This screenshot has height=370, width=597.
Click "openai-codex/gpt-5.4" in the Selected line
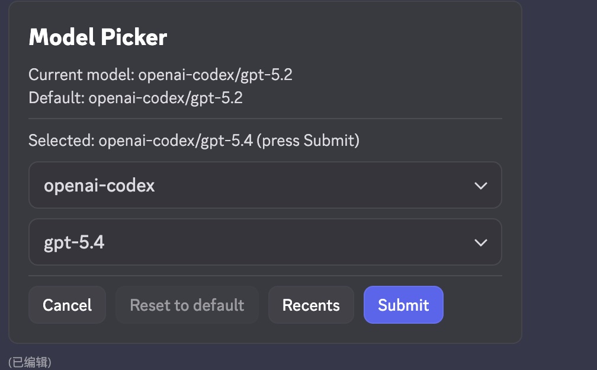[x=176, y=141]
